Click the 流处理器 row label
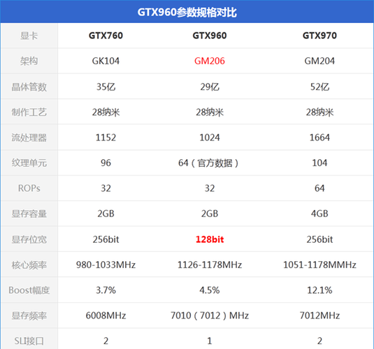Viewport: 374px width, 349px height. click(x=29, y=138)
